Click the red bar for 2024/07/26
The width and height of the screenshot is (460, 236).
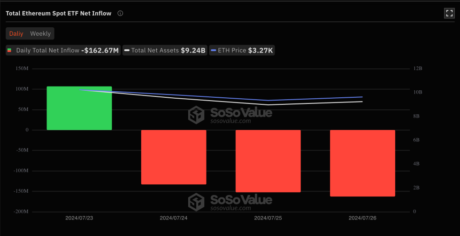pos(362,163)
